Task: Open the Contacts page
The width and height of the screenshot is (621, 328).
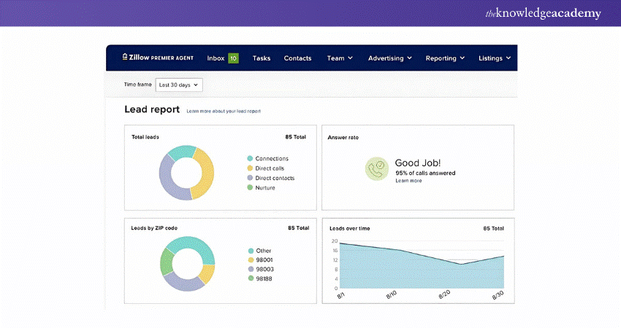Action: point(297,58)
